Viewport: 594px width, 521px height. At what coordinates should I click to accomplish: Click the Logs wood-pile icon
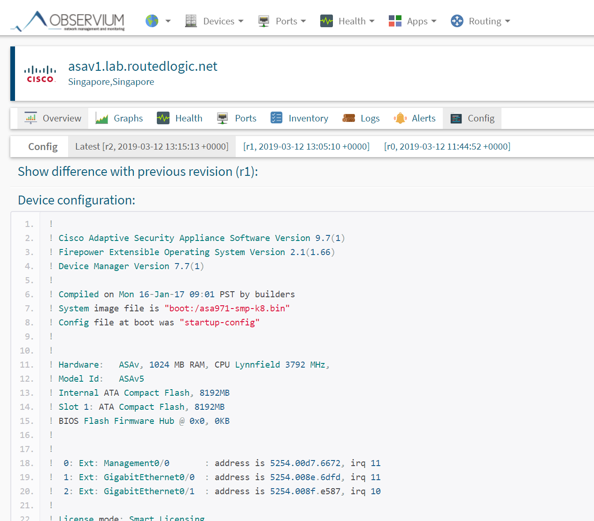point(349,118)
